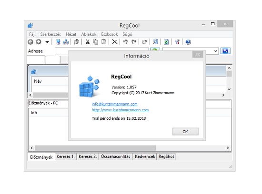Click the local computer registry icon
Screen dimensions: 262x194
pyautogui.click(x=58, y=42)
